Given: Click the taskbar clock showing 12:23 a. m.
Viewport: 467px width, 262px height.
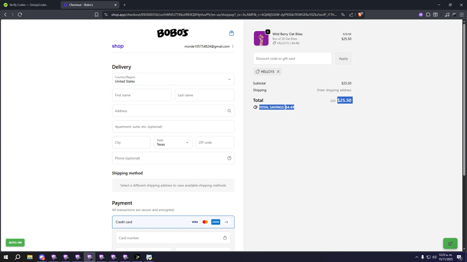Looking at the screenshot, I should click(x=446, y=257).
